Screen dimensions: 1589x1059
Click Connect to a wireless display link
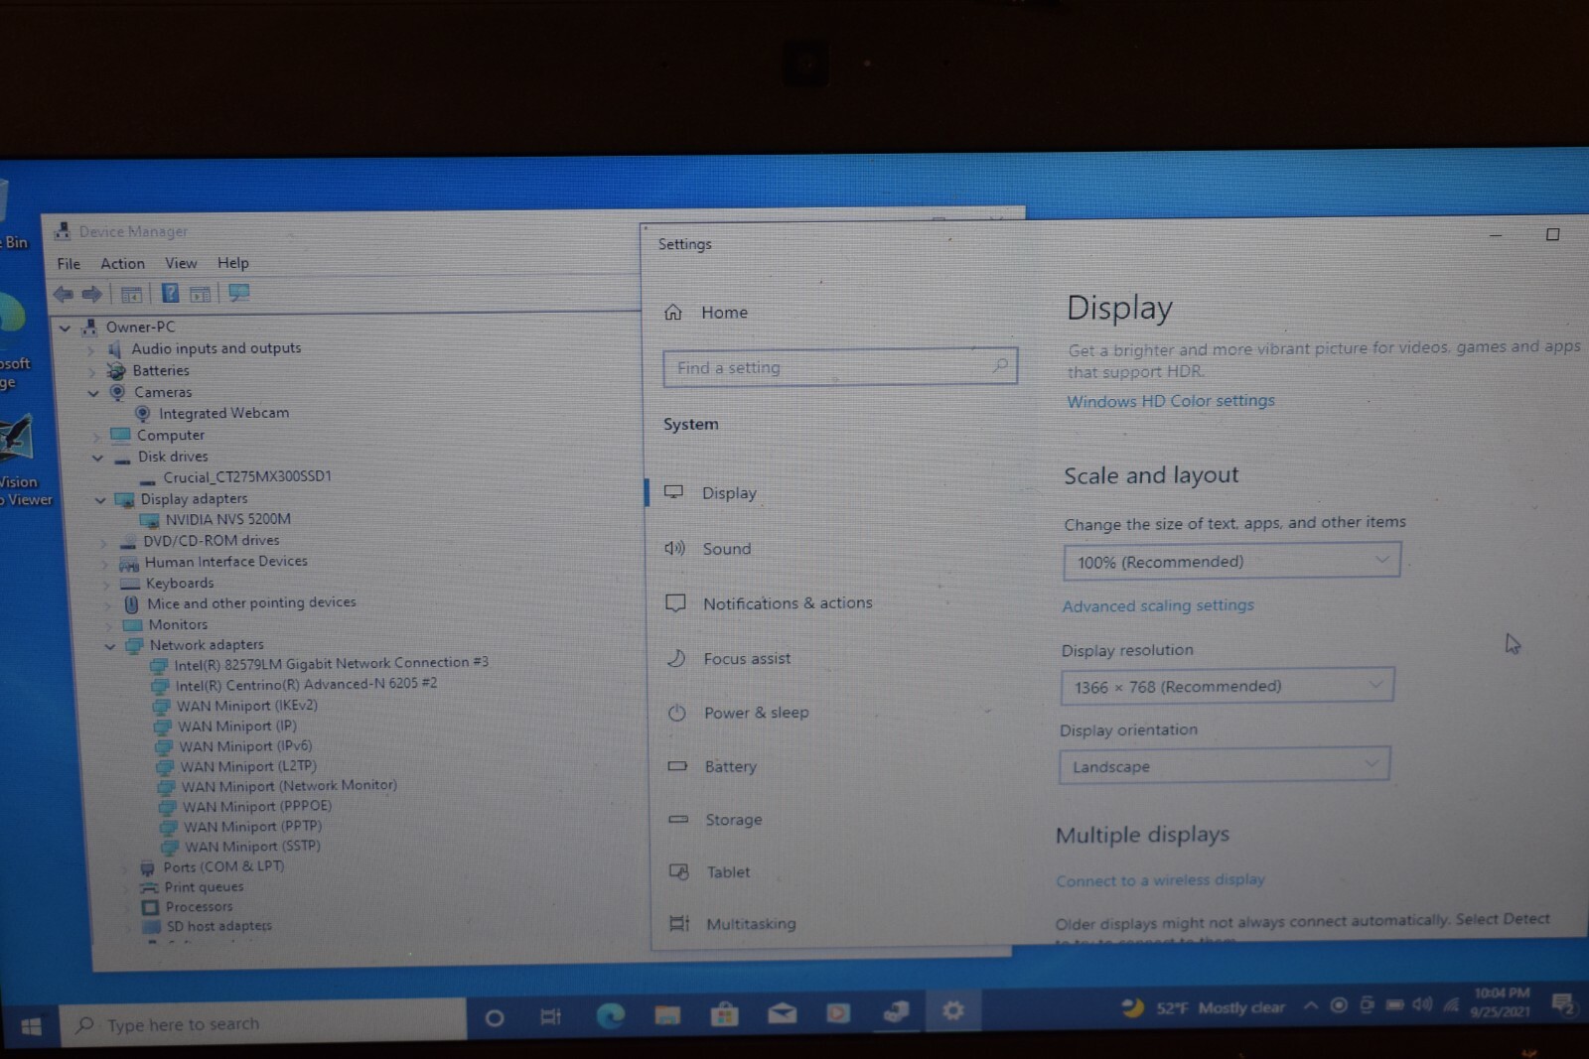coord(1160,880)
